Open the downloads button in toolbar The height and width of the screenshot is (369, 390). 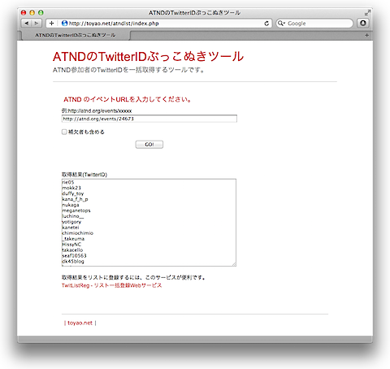click(363, 24)
